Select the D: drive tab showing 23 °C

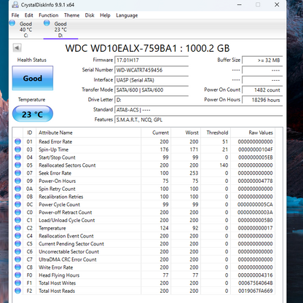click(x=60, y=29)
